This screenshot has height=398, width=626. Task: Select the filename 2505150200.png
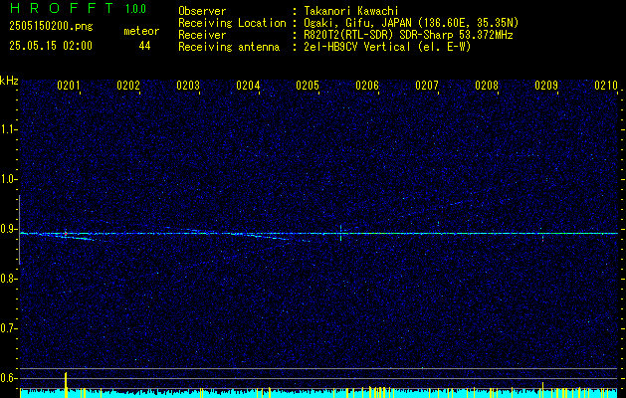(51, 26)
